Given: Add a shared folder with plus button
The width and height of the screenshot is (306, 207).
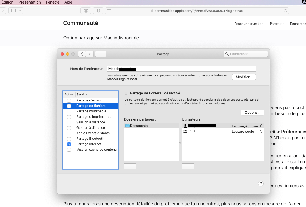Looking at the screenshot, I should tap(127, 166).
